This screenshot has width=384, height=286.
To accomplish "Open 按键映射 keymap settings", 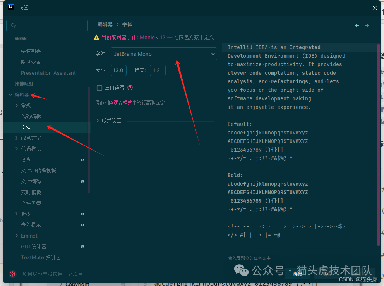I will pos(24,84).
